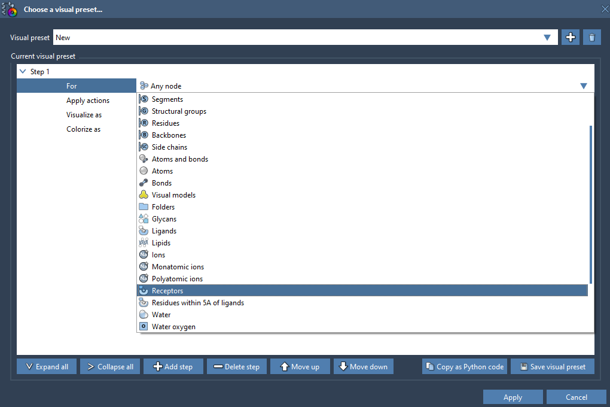This screenshot has height=407, width=610.
Task: Click the Glycans shapes icon
Action: click(x=144, y=219)
